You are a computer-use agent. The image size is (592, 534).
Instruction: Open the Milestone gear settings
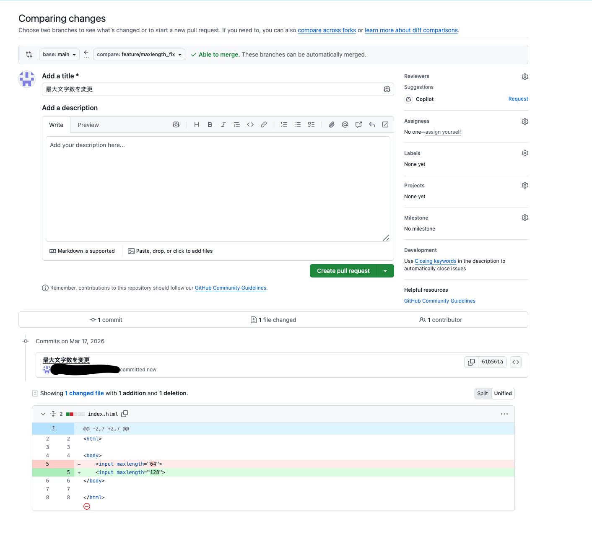click(525, 218)
